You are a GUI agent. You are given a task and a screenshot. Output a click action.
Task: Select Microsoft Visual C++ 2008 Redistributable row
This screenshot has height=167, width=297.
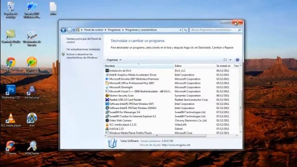click(x=171, y=91)
